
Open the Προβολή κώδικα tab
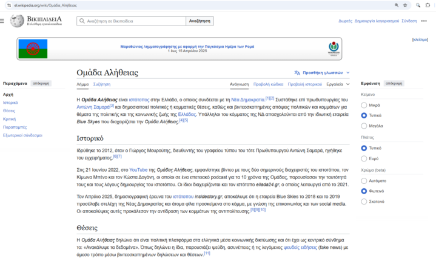(268, 84)
